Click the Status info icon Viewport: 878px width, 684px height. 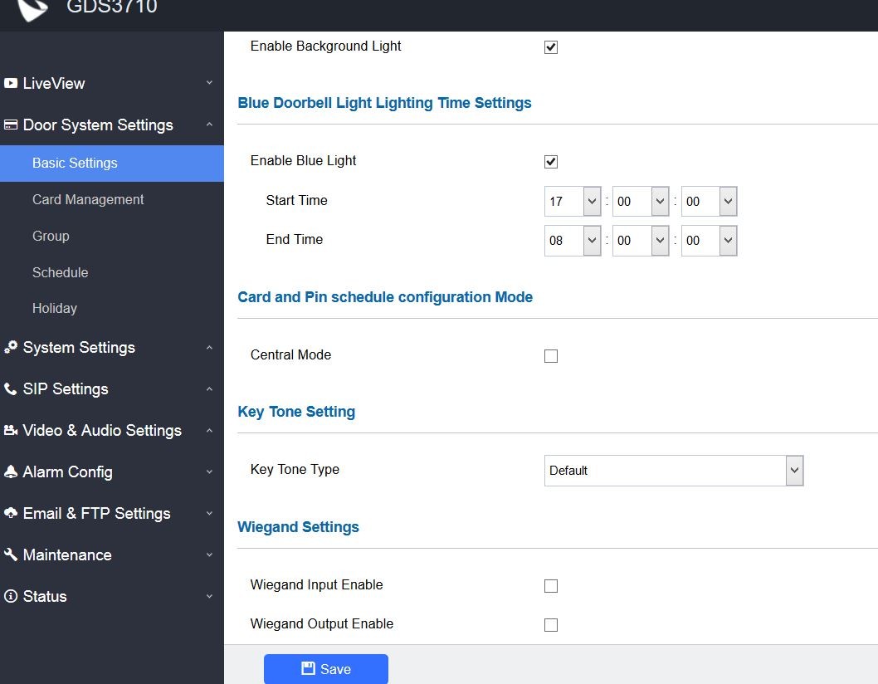[11, 597]
